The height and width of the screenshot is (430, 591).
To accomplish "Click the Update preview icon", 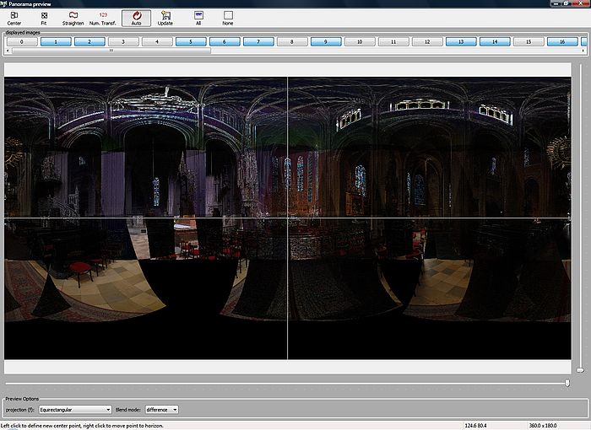I will pos(165,17).
